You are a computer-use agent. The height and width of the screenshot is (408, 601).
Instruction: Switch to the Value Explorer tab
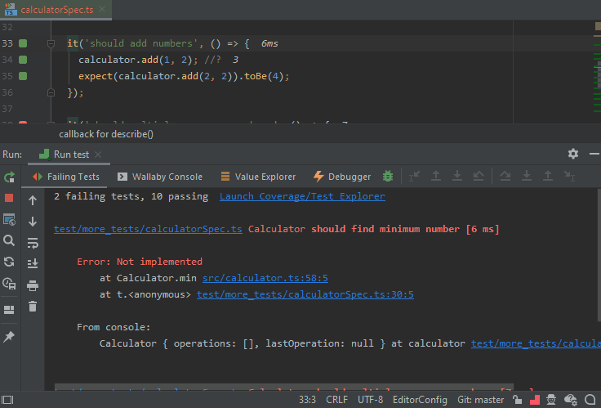(x=264, y=177)
